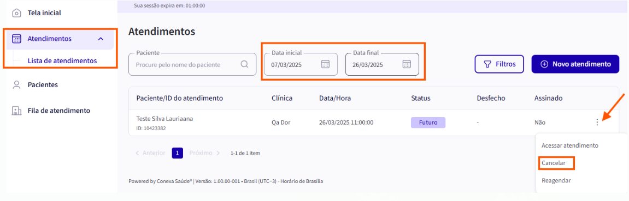Click the Data inicial date field
The width and height of the screenshot is (629, 201).
tap(301, 64)
